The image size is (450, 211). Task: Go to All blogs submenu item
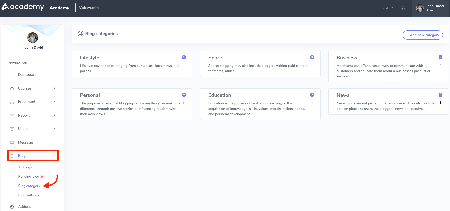coord(25,167)
